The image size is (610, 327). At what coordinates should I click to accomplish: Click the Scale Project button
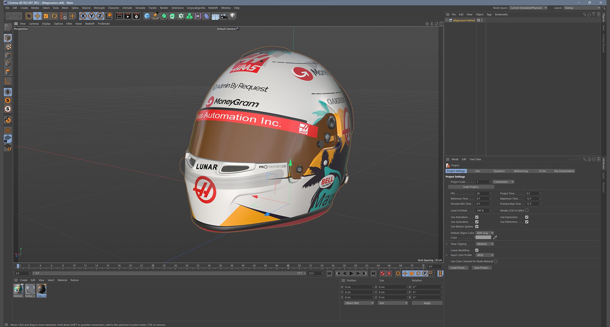coord(471,187)
